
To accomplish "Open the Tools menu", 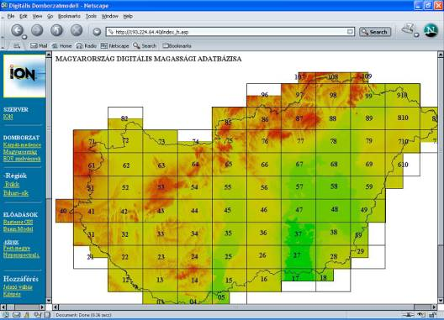I will pos(91,16).
